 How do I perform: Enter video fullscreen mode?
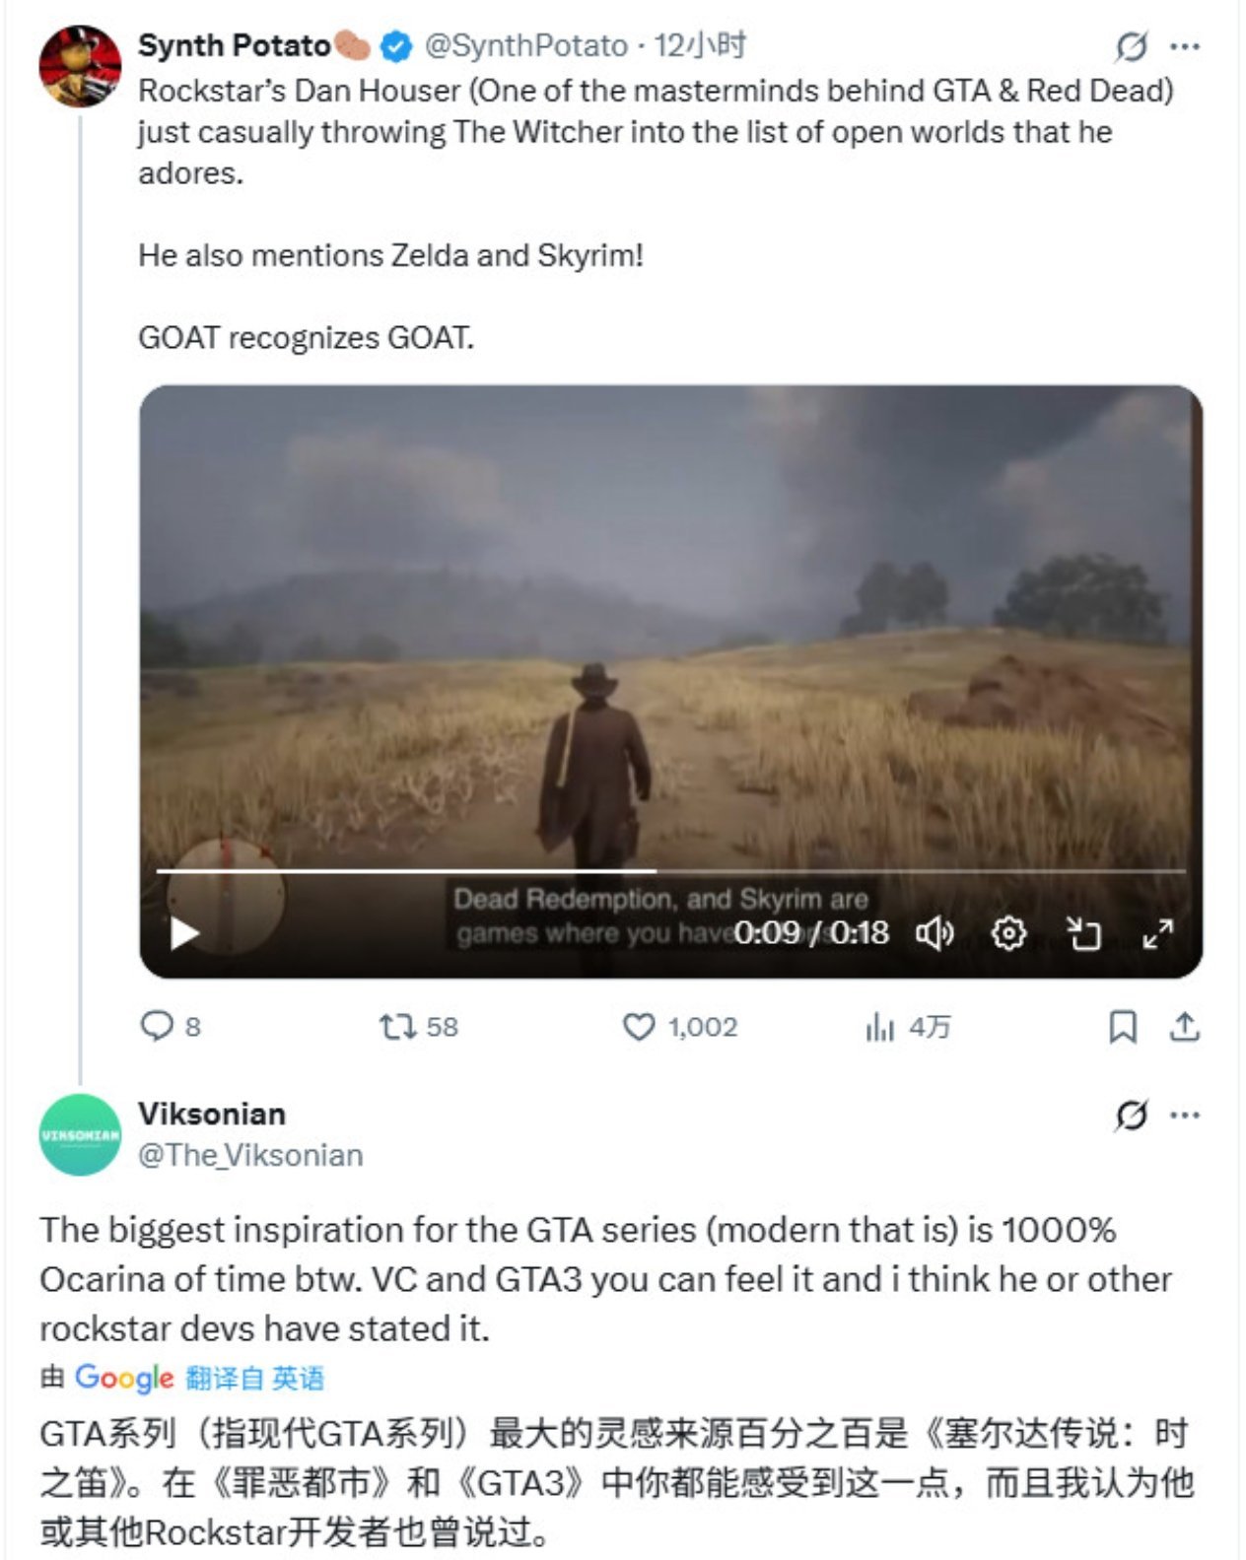tap(1157, 932)
